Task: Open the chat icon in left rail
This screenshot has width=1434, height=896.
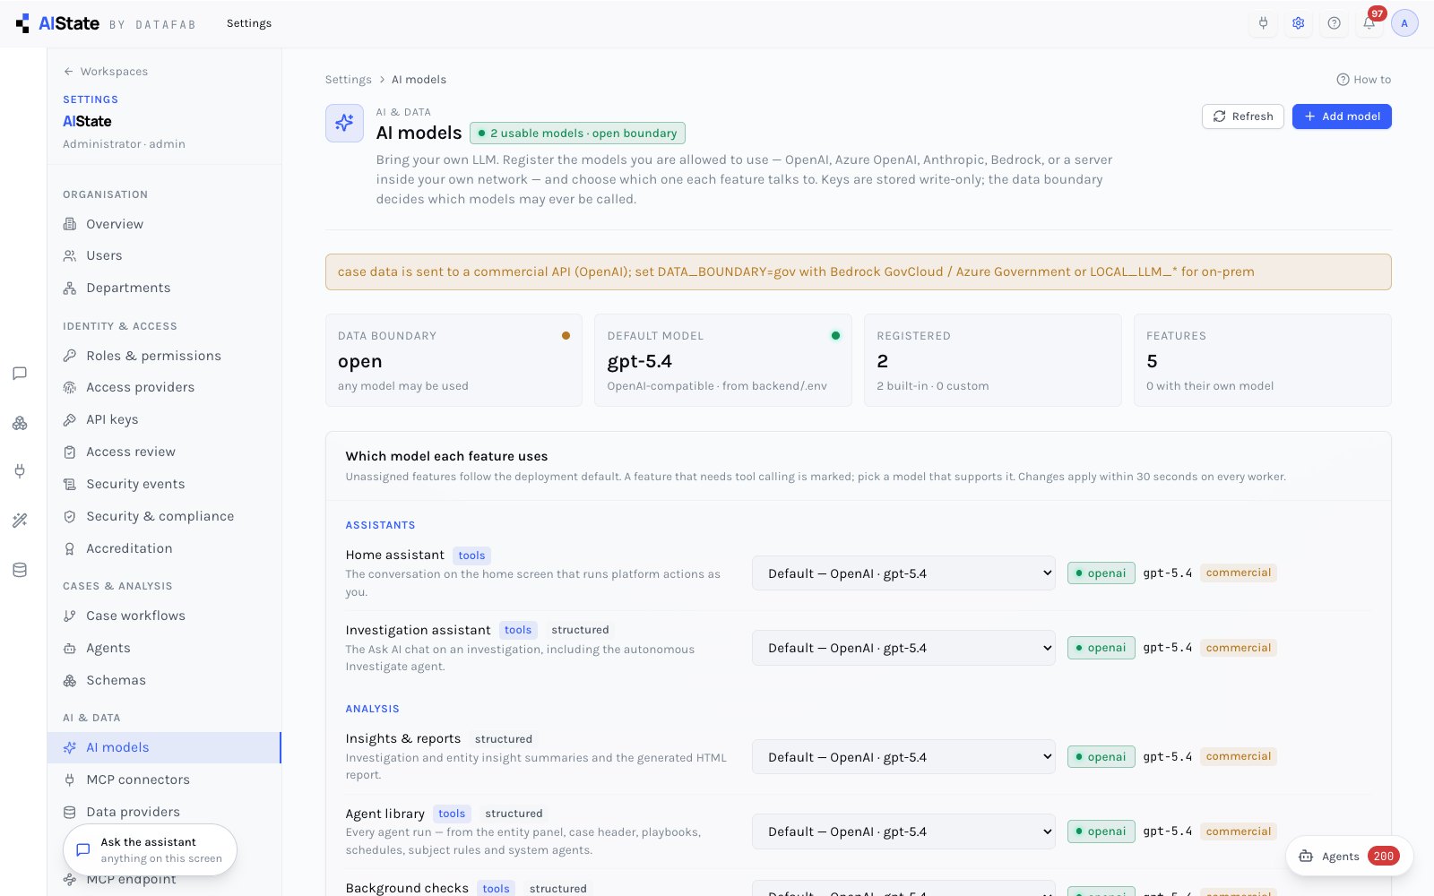Action: tap(20, 374)
